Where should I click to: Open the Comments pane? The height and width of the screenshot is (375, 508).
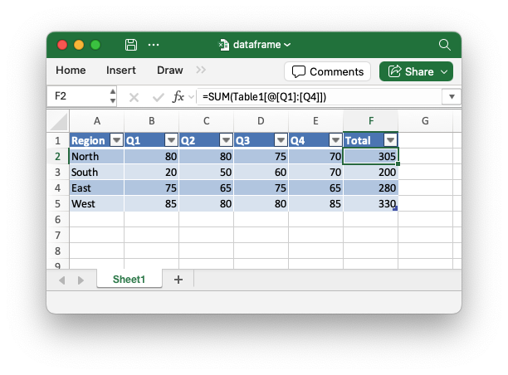(x=328, y=71)
